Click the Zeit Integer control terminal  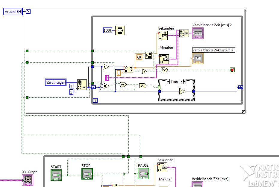[x=56, y=82]
